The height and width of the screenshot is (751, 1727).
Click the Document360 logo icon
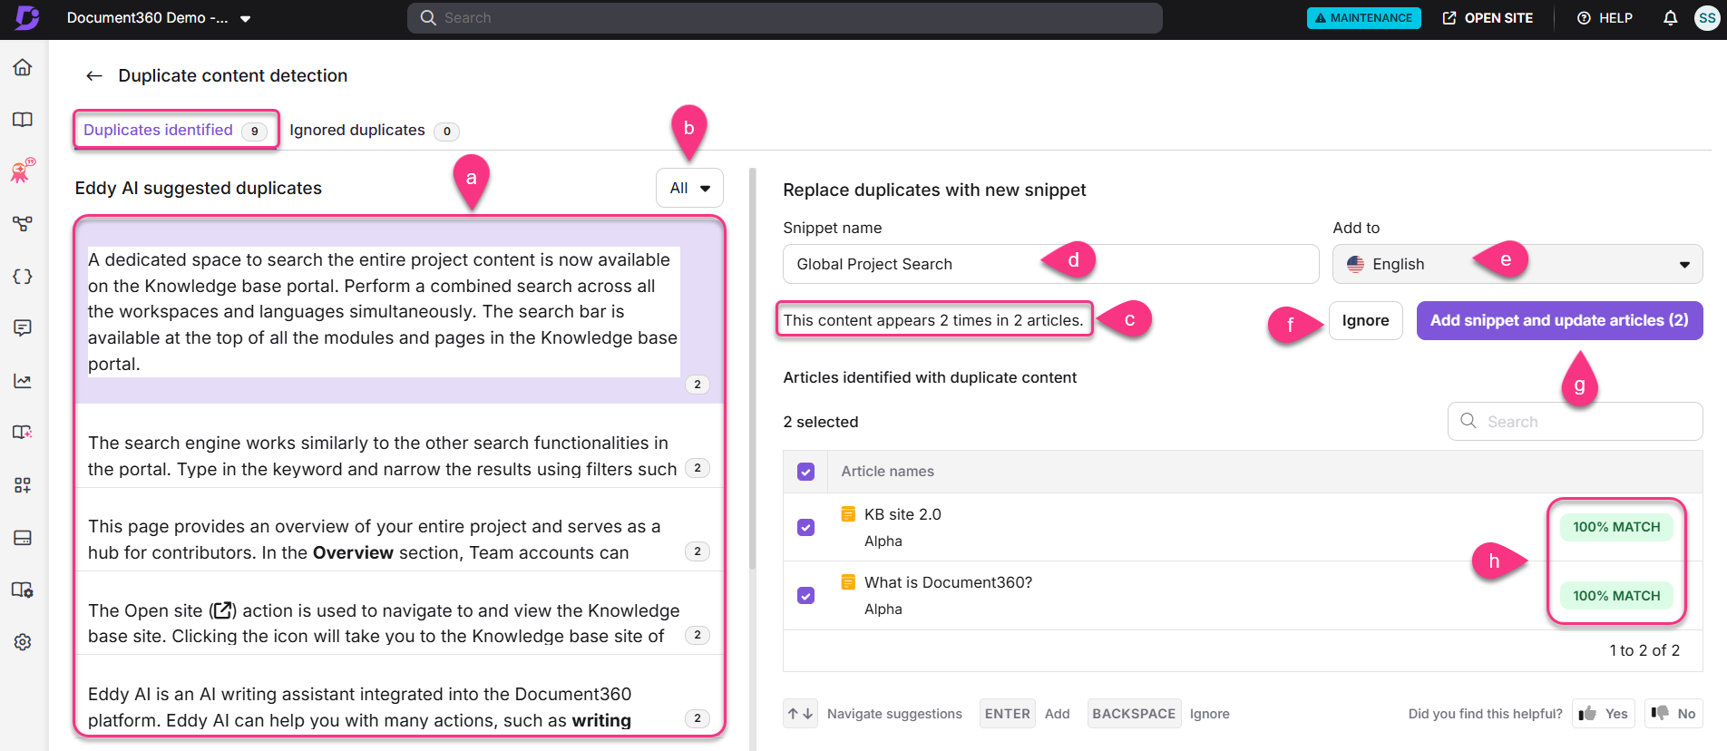(27, 17)
